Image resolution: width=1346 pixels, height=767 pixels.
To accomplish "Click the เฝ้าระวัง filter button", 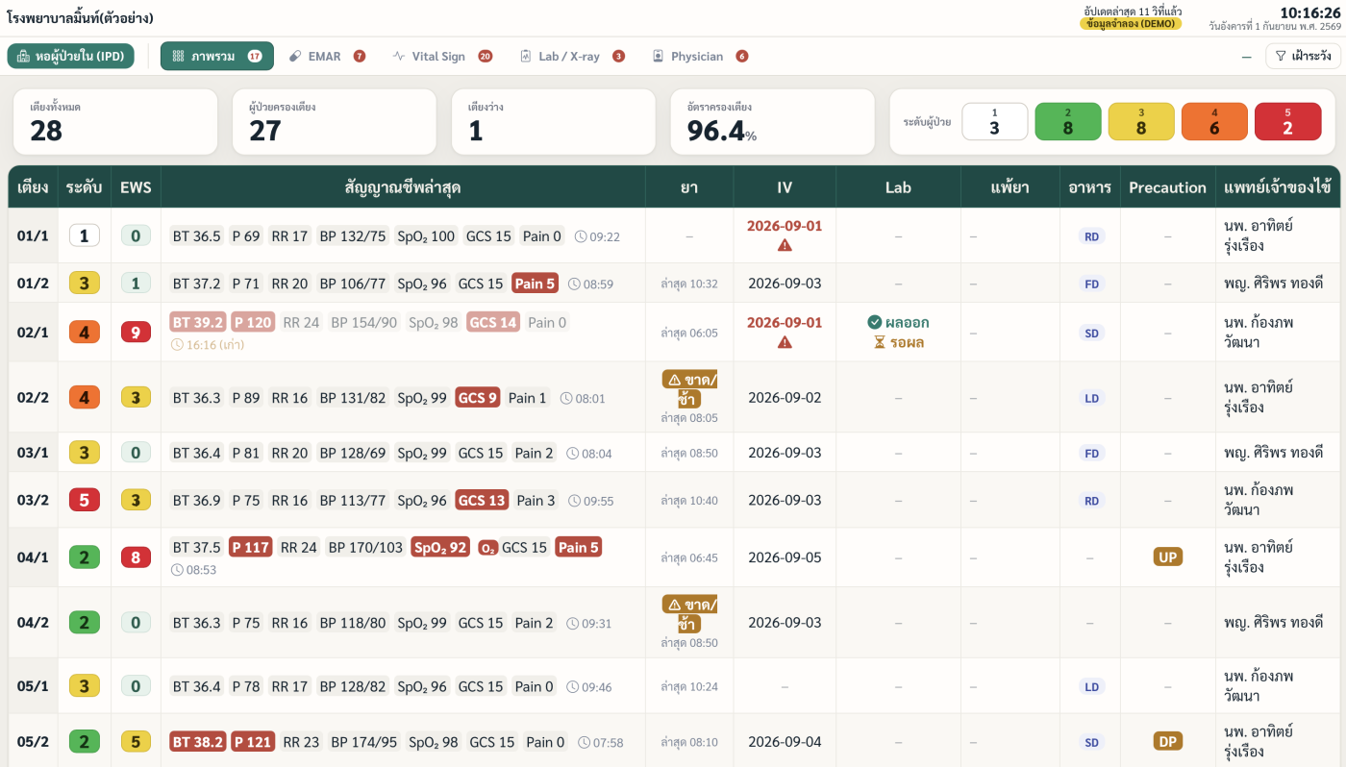I will (x=1303, y=57).
